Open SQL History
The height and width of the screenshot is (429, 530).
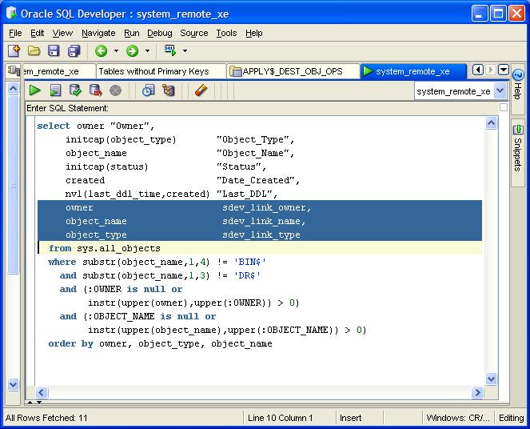(148, 90)
